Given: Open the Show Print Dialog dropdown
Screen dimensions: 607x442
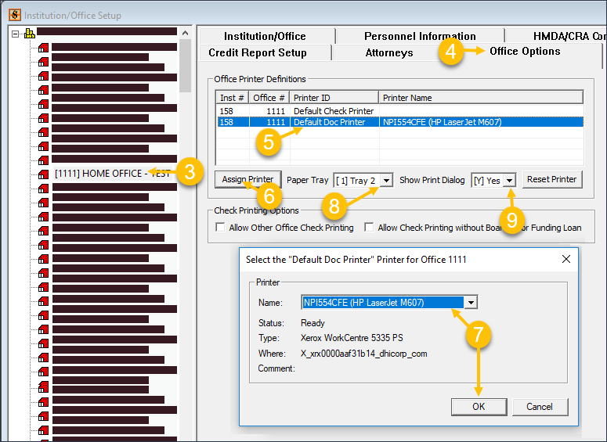Looking at the screenshot, I should click(x=509, y=181).
